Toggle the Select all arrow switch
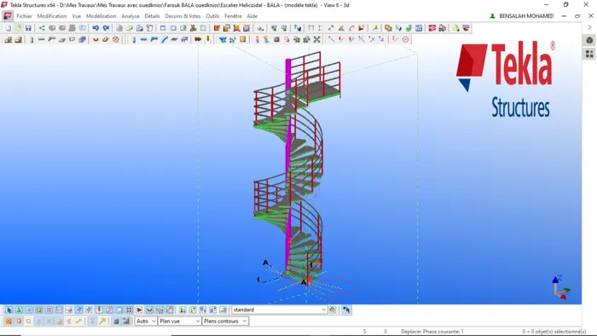Screen dimensions: 597x336 pos(9,310)
